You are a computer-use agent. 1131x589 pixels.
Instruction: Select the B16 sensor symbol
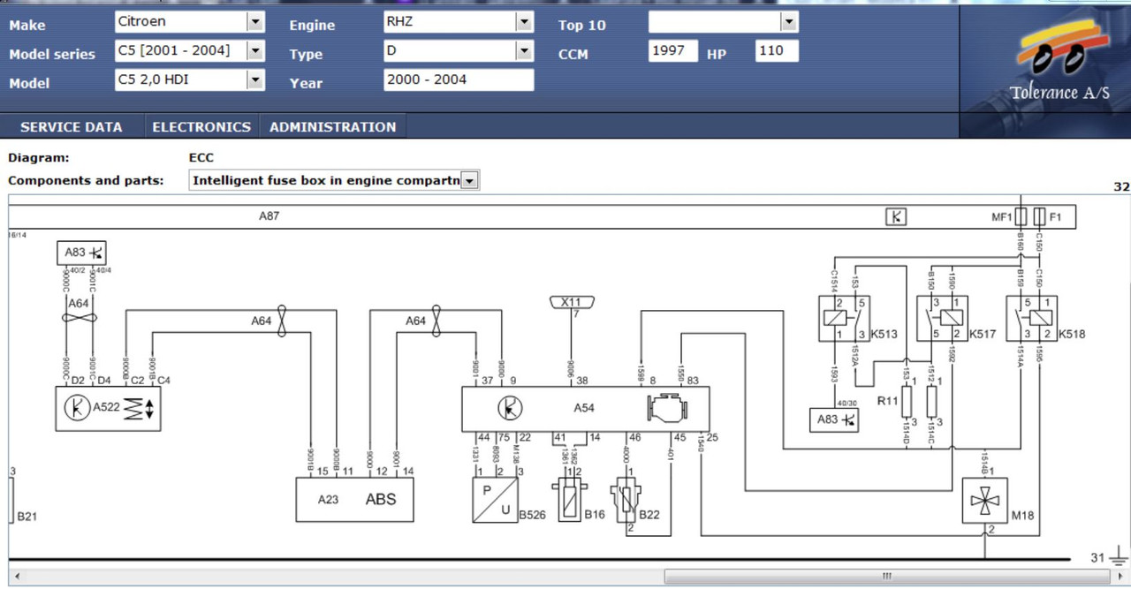point(569,500)
